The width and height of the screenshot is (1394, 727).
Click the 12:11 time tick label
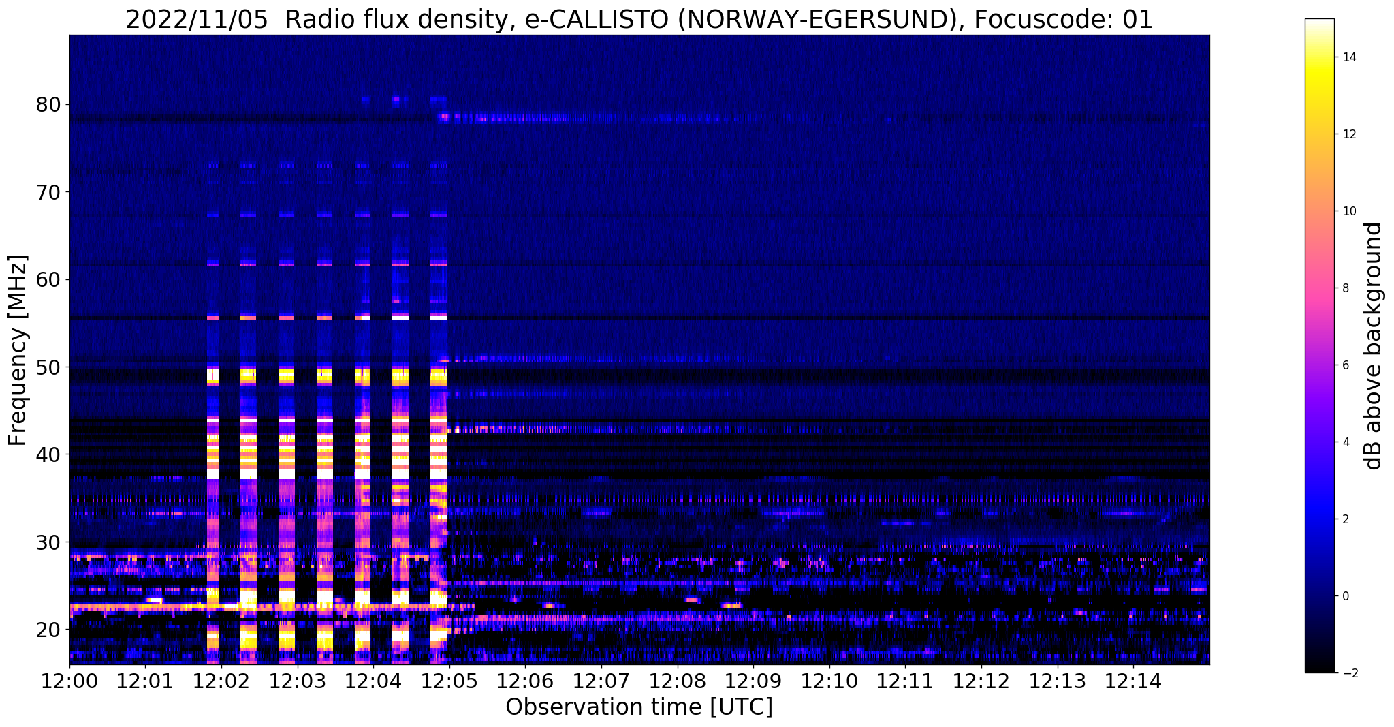tap(906, 681)
